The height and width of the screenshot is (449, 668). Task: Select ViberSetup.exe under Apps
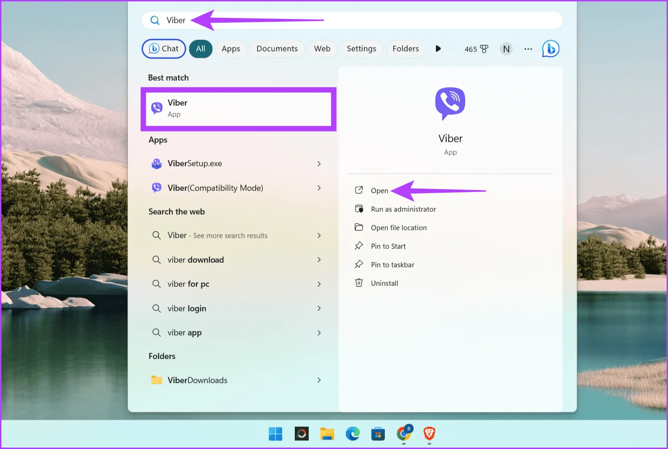tap(195, 164)
